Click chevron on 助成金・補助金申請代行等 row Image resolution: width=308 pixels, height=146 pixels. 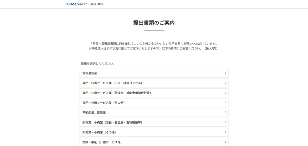point(226,93)
